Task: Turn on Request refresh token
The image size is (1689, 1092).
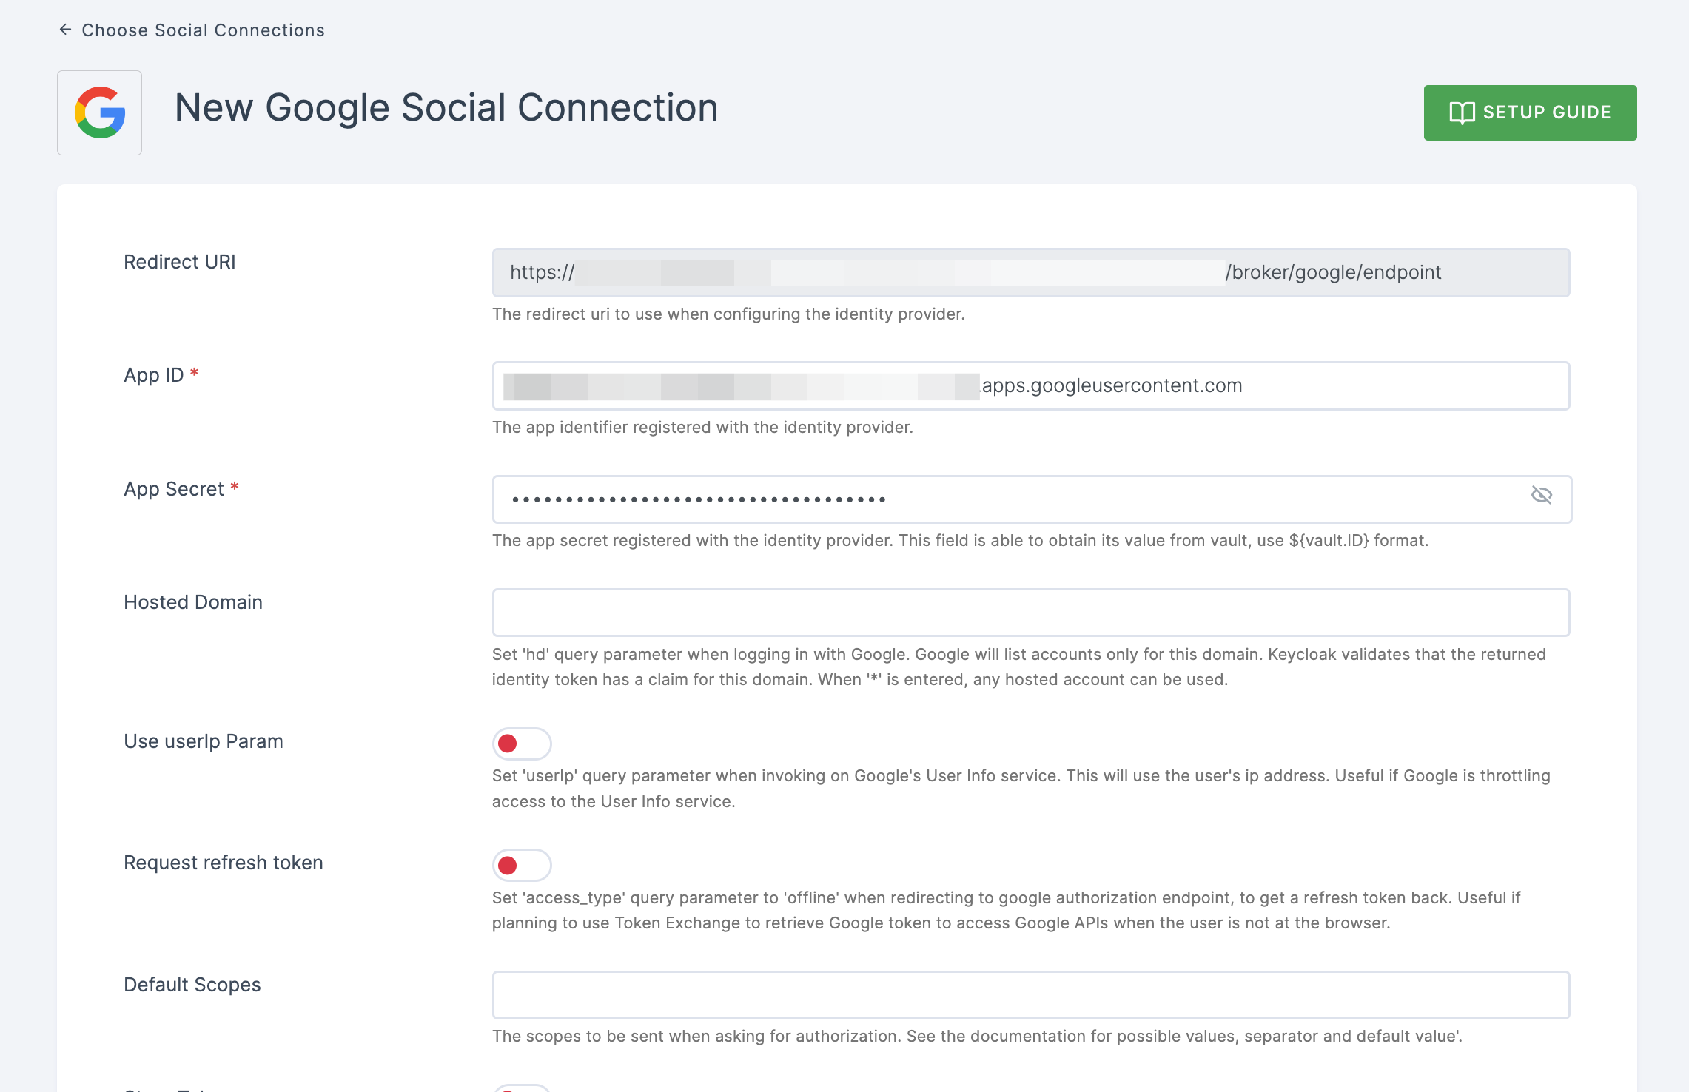Action: click(x=522, y=865)
